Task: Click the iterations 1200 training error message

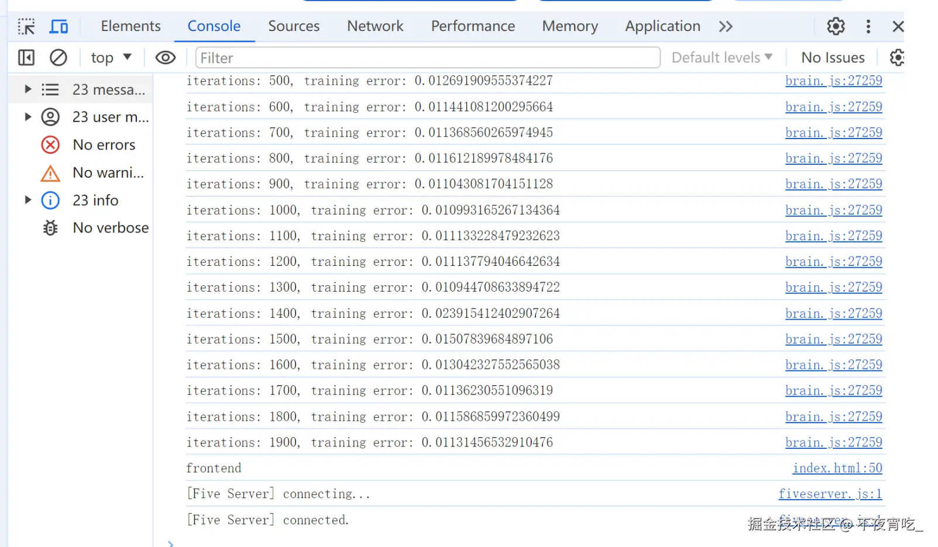Action: (373, 262)
